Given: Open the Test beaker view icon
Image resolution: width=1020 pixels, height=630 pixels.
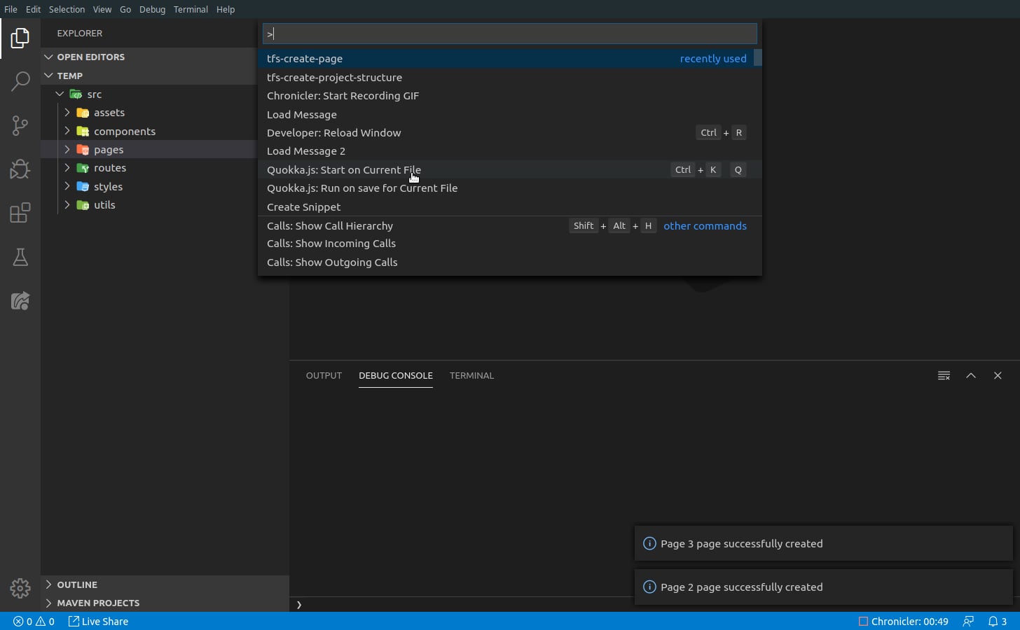Looking at the screenshot, I should point(20,257).
